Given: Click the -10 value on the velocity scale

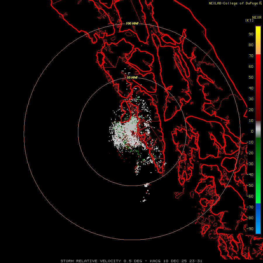Looking at the screenshot, I should point(250,142).
